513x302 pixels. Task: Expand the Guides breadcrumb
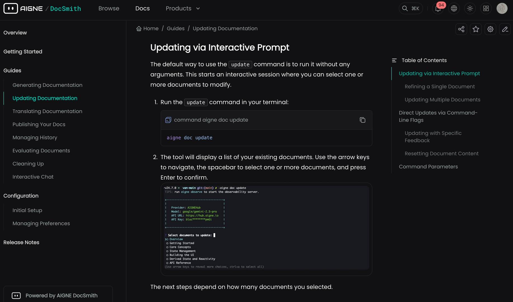click(175, 28)
